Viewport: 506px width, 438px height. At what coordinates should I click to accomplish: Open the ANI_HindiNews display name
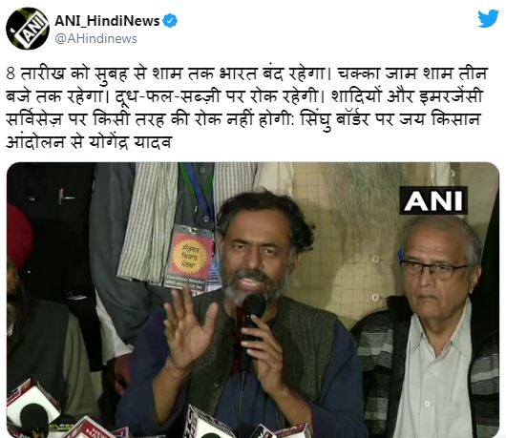(107, 21)
